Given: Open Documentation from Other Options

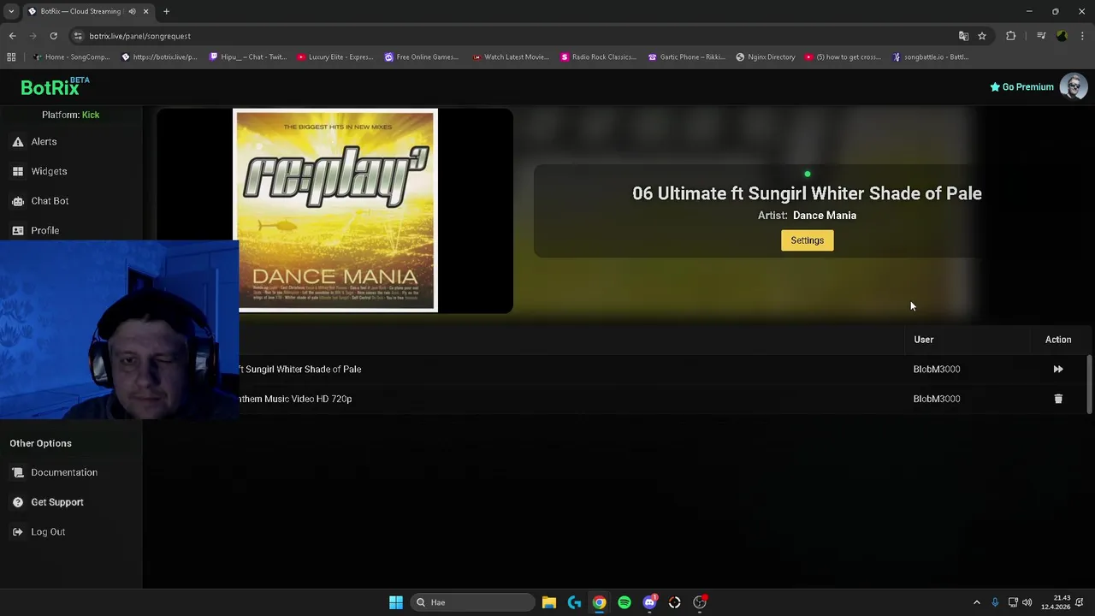Looking at the screenshot, I should click(64, 472).
